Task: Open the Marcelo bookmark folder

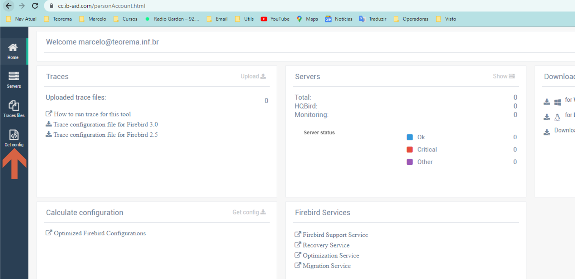Action: click(93, 19)
